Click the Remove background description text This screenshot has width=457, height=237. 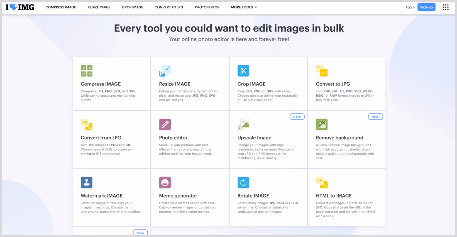click(345, 152)
